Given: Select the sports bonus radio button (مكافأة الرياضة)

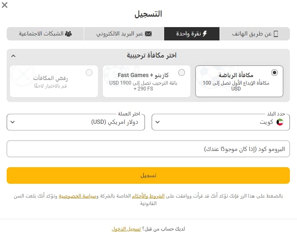Looking at the screenshot, I should coord(274,73).
